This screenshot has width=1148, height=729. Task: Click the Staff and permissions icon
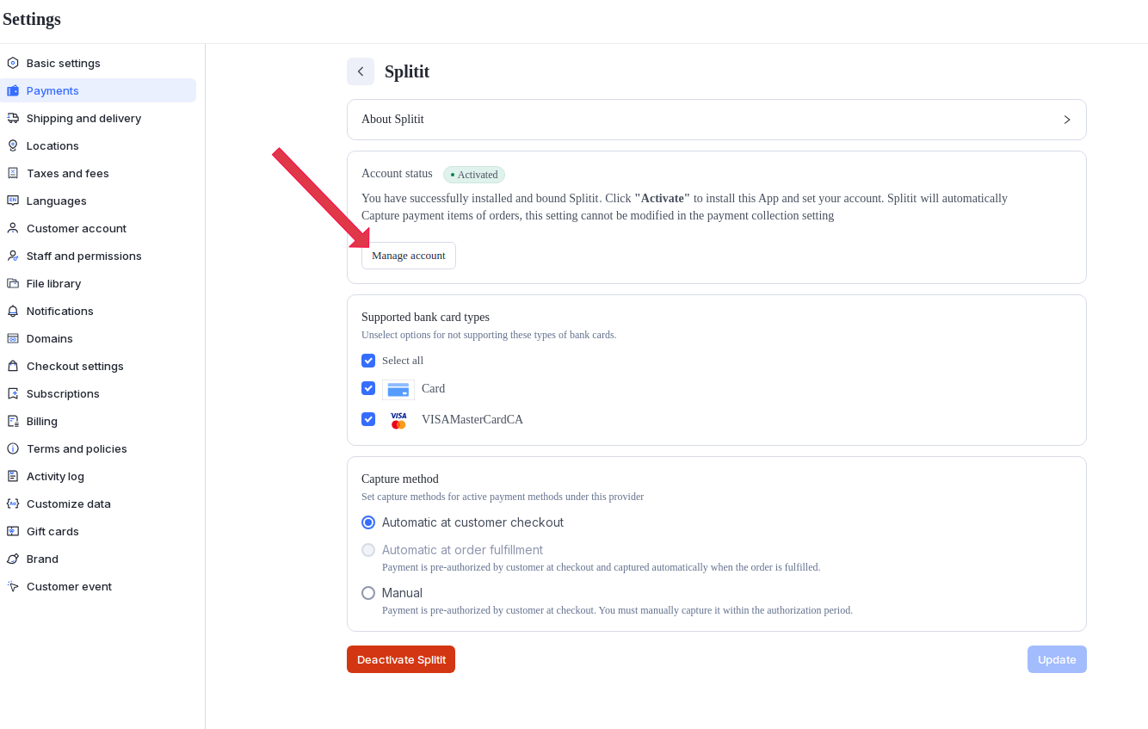coord(13,256)
